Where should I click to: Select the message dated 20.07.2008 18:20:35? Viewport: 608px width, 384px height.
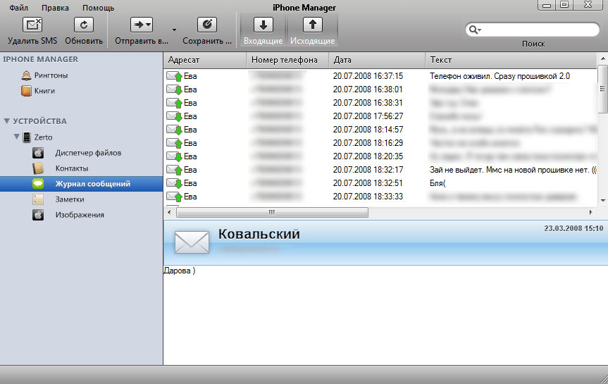pos(380,156)
